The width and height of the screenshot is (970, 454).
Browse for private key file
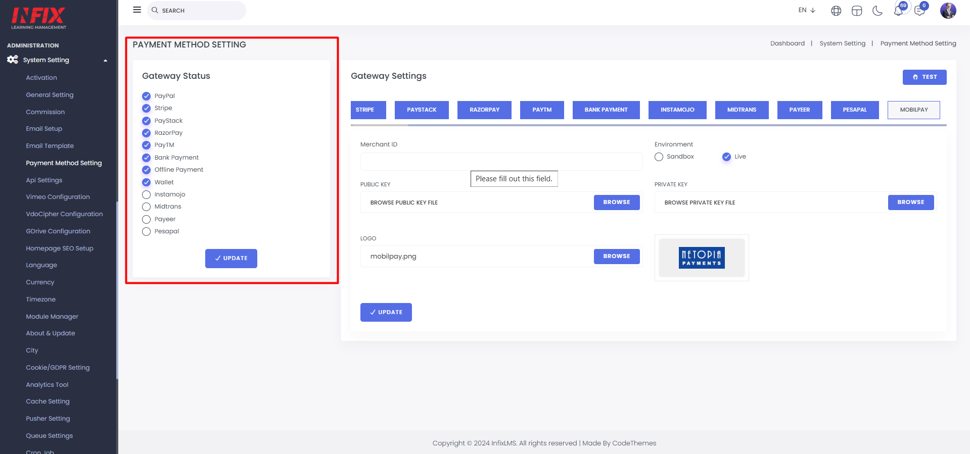coord(911,202)
